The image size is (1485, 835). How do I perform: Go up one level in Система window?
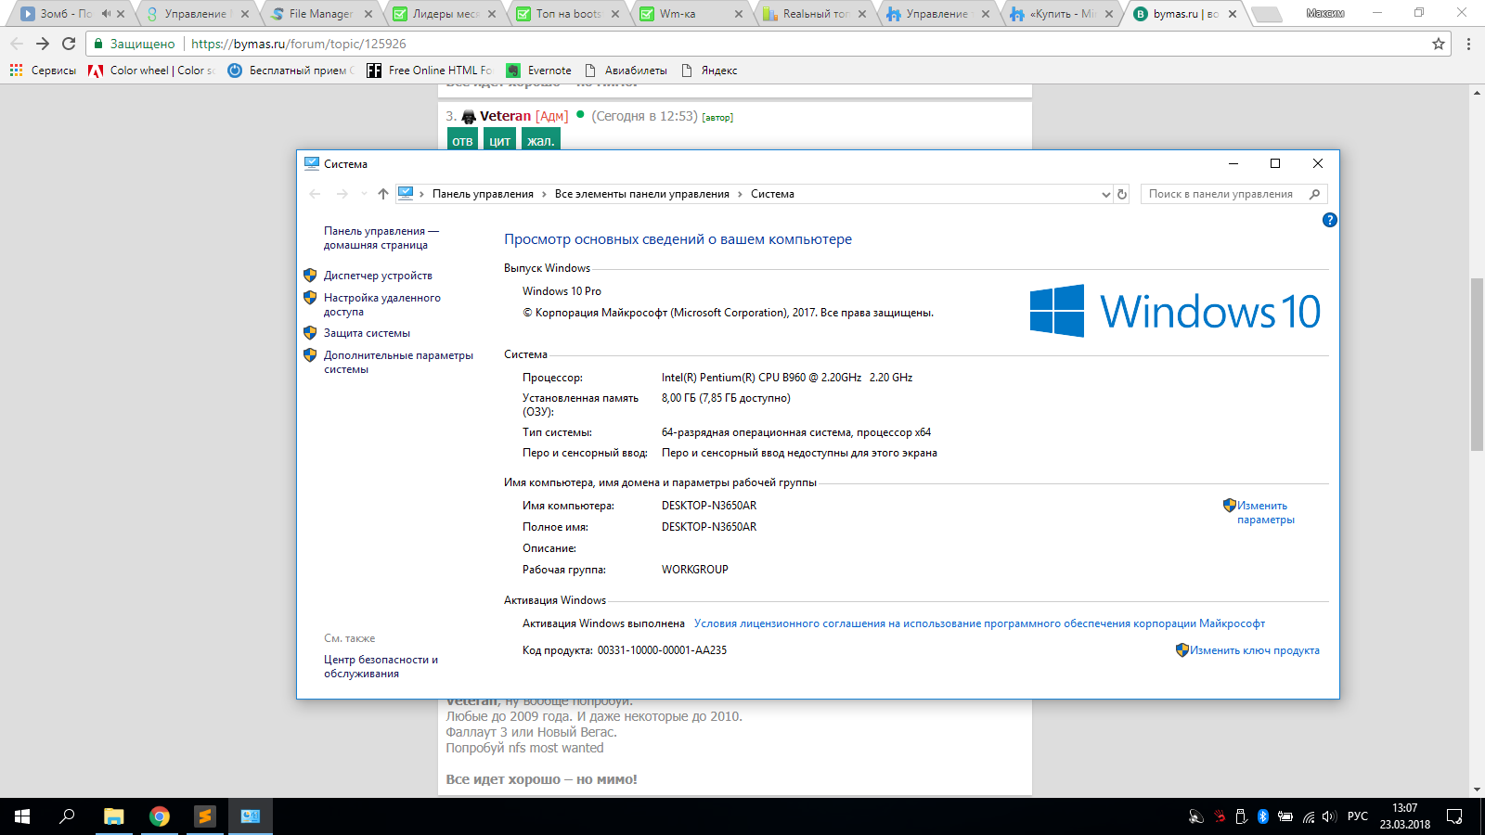(x=382, y=194)
